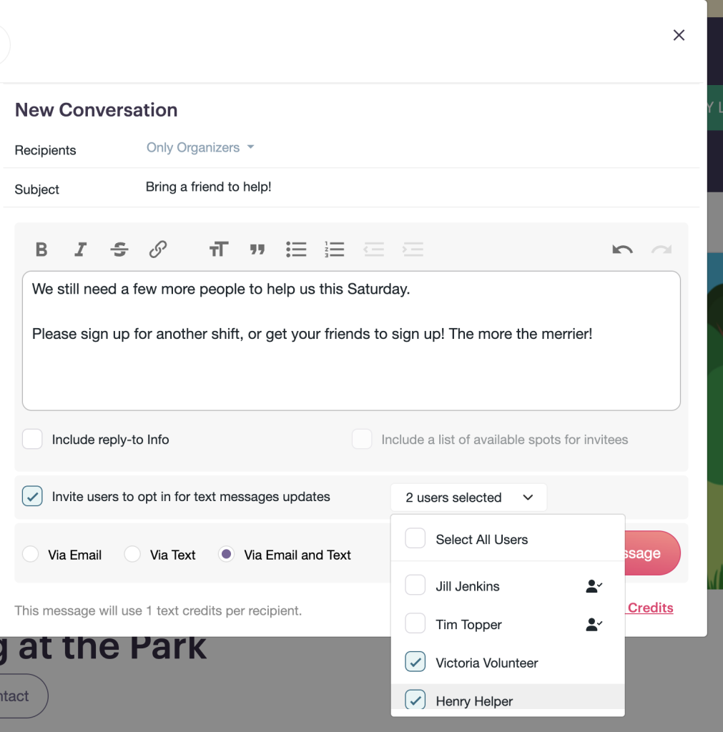Enable the Include reply-to Info checkbox
This screenshot has width=723, height=732.
coord(33,440)
